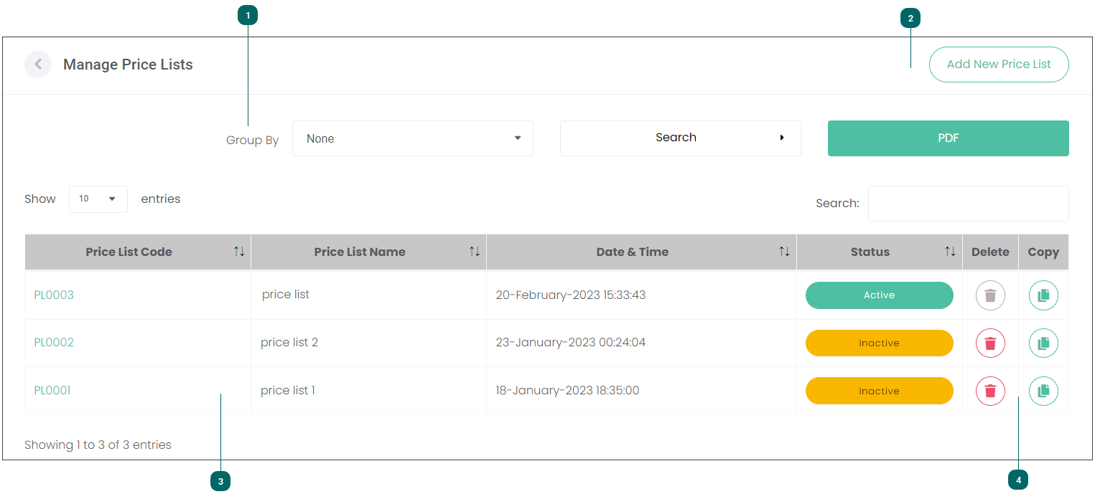Image resolution: width=1095 pixels, height=499 pixels.
Task: Sort by Date & Time arrows
Action: pyautogui.click(x=785, y=252)
